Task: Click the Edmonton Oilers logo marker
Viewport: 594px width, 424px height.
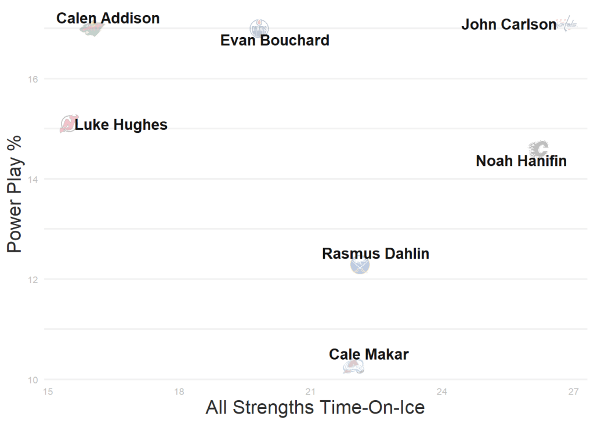Action: point(259,27)
